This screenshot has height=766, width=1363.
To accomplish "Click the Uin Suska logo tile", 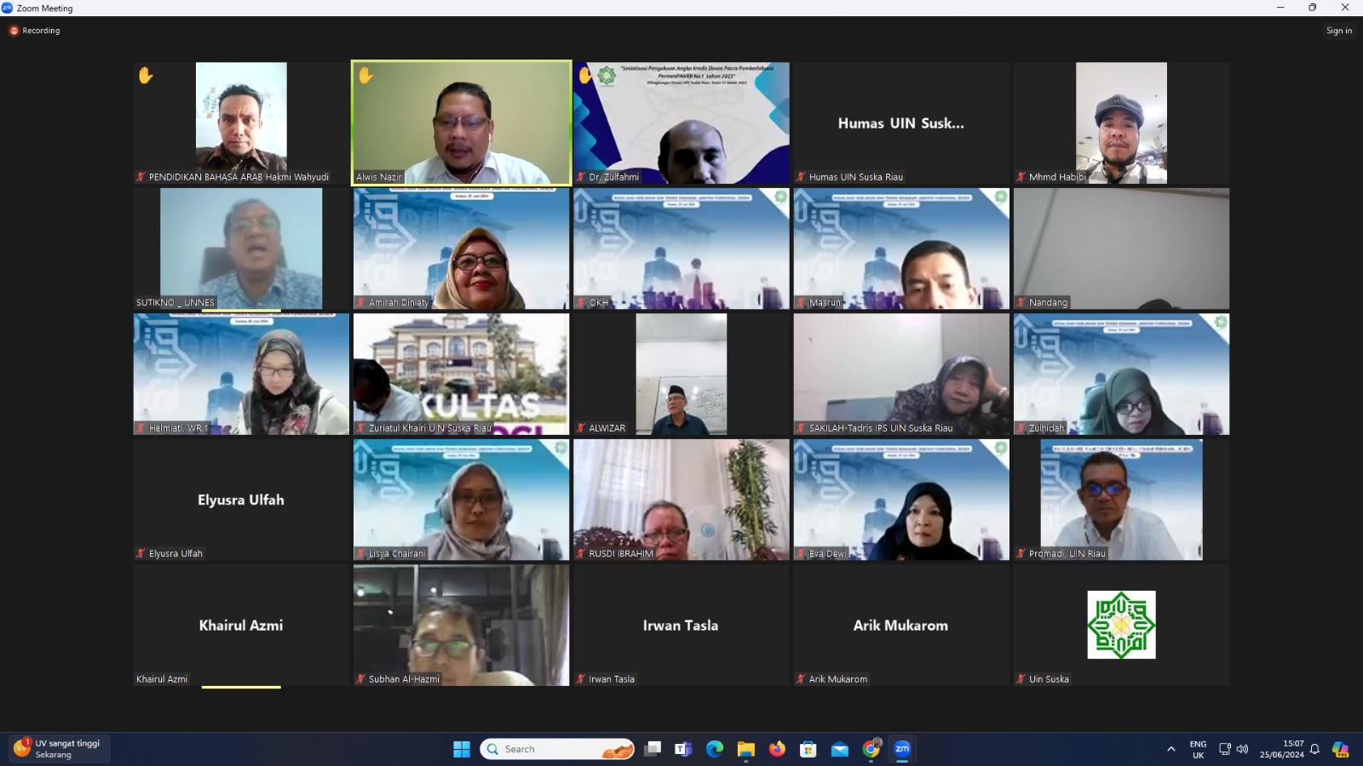I will point(1121,625).
